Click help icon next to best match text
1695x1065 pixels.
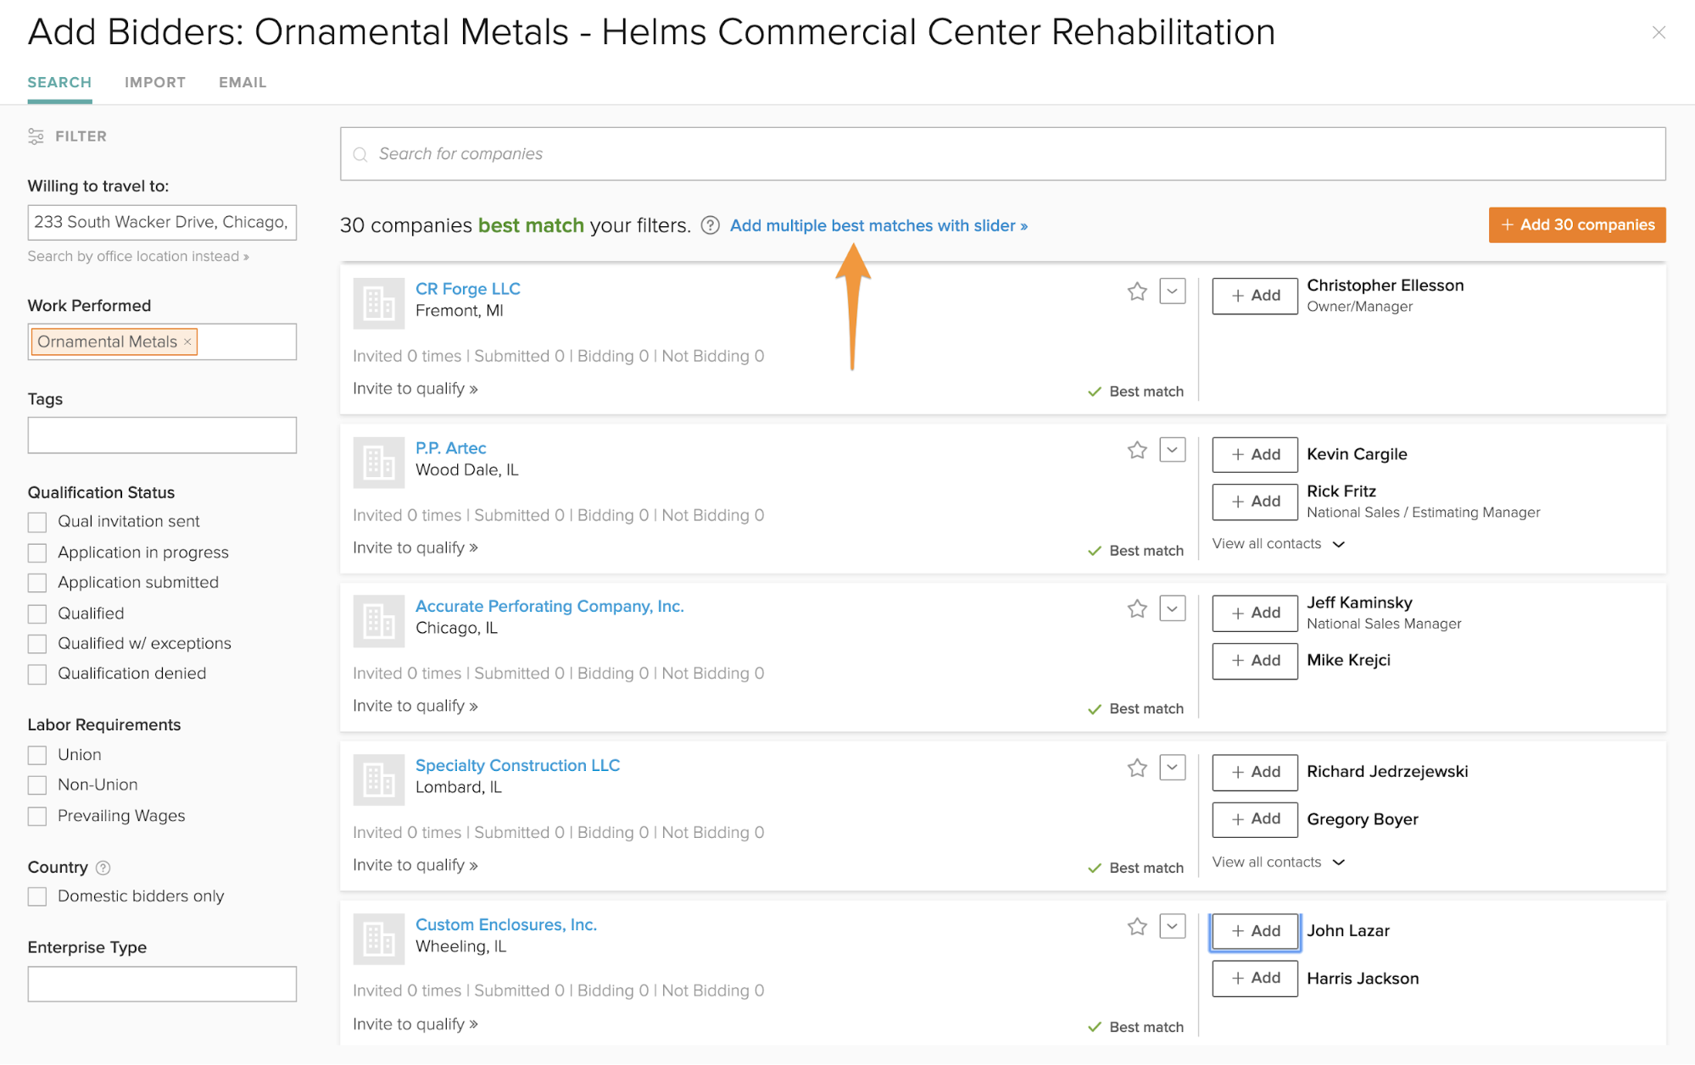[x=711, y=225]
